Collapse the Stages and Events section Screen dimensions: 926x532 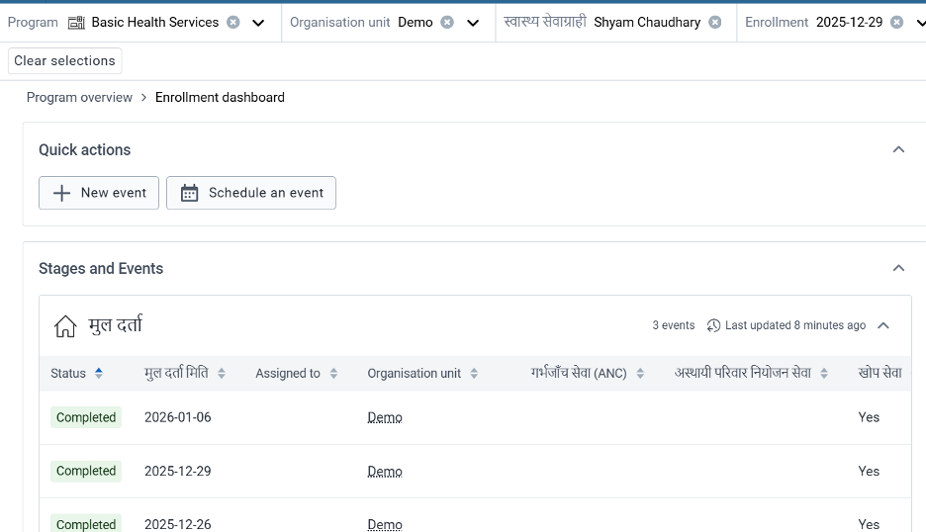pos(898,268)
